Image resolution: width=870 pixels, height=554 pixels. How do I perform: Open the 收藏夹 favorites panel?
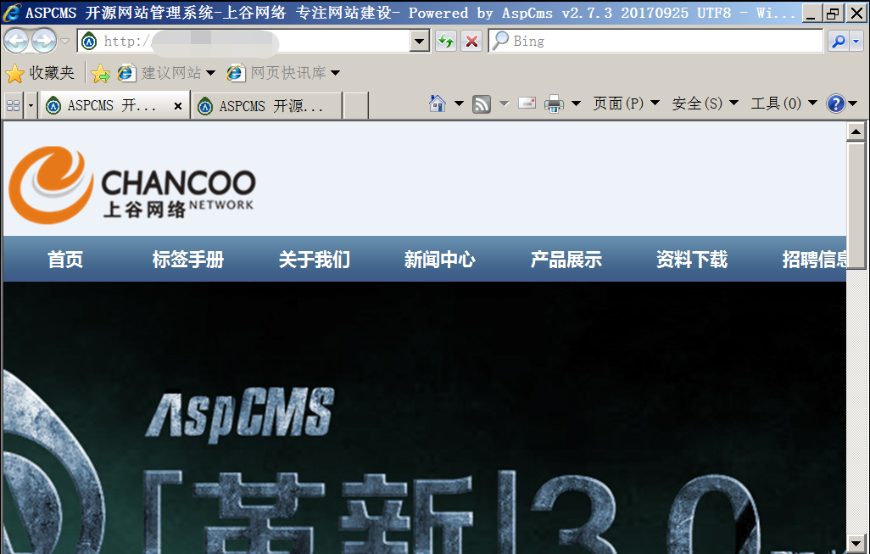[x=40, y=73]
